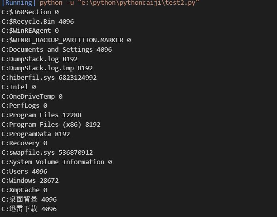Click the C:PerfLogs output line
Viewport: 277px width, 217px height.
(24, 106)
